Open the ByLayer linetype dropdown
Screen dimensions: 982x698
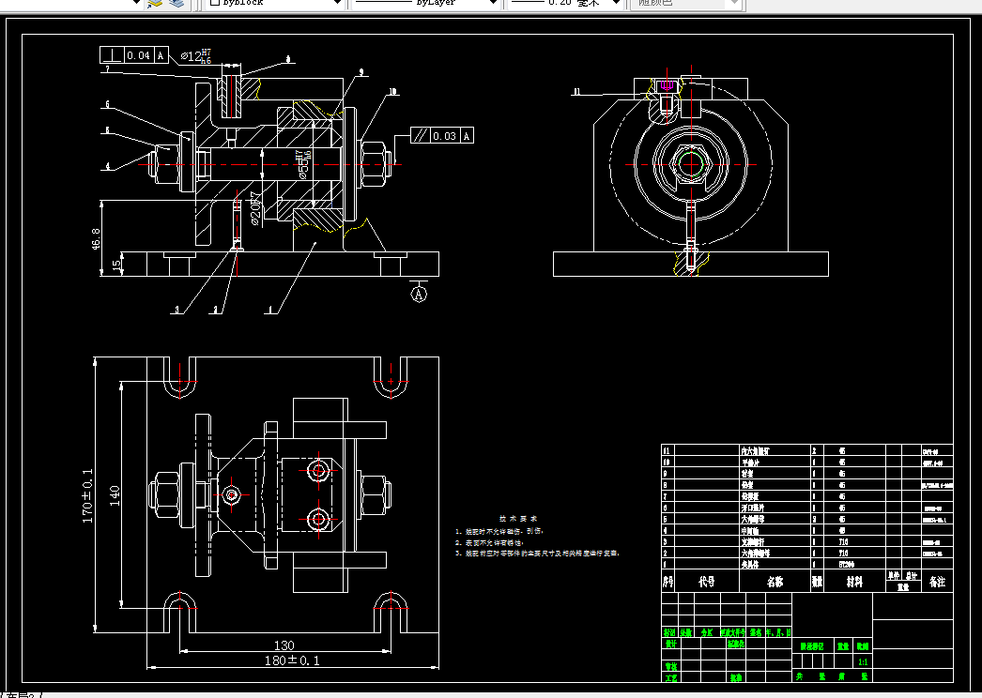(x=426, y=3)
